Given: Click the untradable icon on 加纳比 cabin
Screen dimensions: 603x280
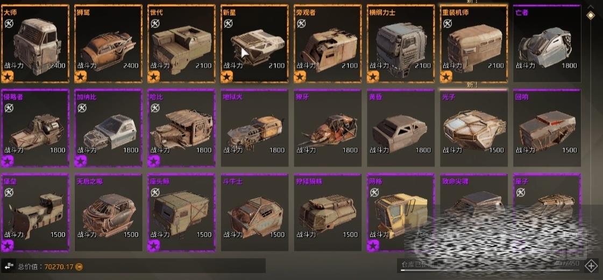Looking at the screenshot, I should point(82,108).
